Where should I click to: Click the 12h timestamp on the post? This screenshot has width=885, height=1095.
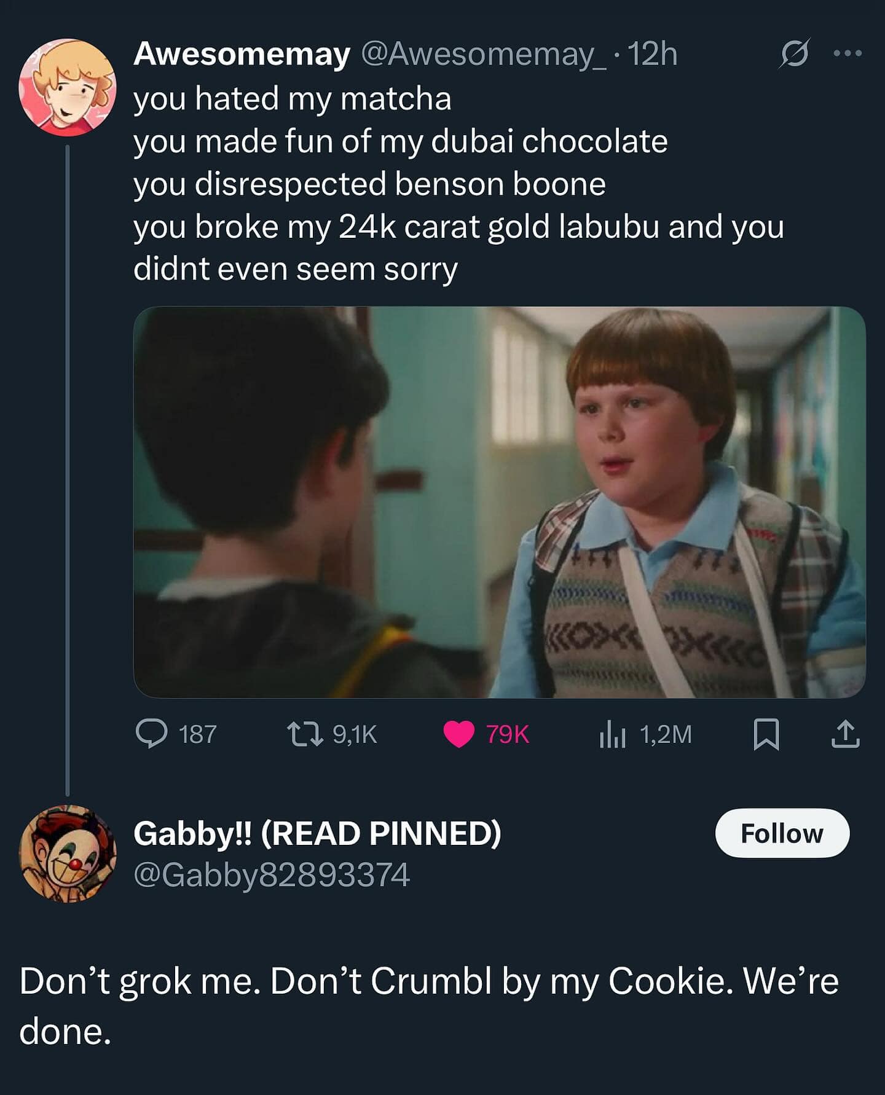(653, 55)
